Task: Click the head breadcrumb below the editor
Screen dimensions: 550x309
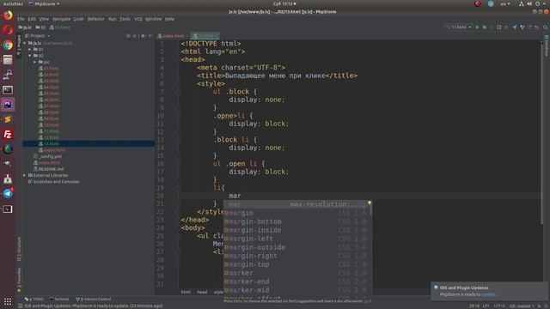Action: (x=202, y=292)
